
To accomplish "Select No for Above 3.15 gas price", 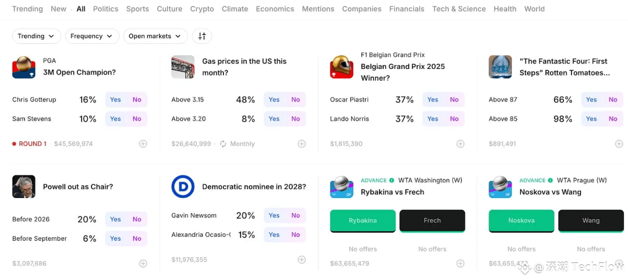I will 295,100.
